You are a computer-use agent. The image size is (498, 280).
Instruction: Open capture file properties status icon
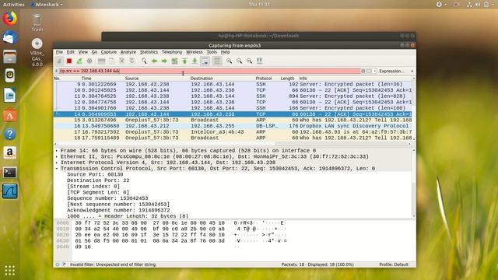coord(64,264)
